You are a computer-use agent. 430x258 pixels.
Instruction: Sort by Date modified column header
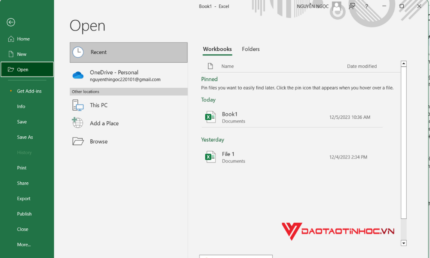(362, 66)
